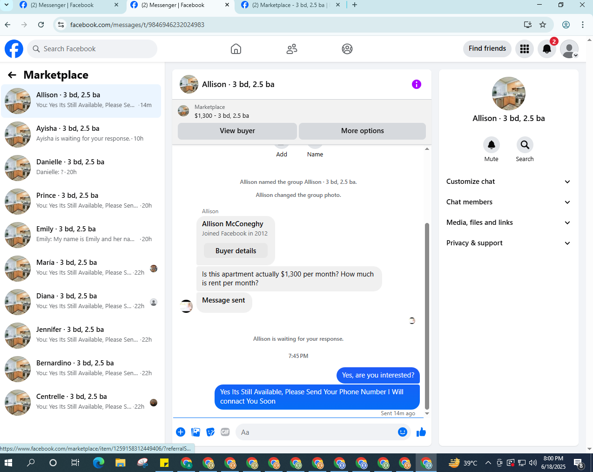Open Windows notification center

point(579,463)
